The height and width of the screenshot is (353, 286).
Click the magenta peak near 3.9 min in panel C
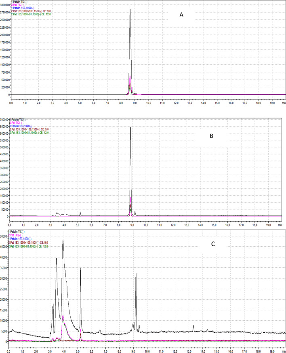tap(63, 316)
